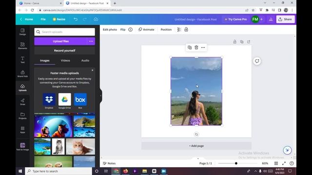Click the zoom slider handle
The height and width of the screenshot is (175, 312).
point(236,163)
